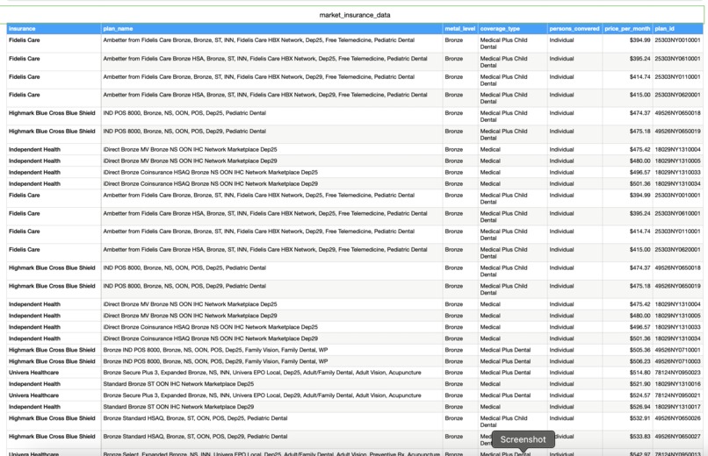Click plan name Bronze Secure Plus 3 Dep29

pyautogui.click(x=262, y=395)
